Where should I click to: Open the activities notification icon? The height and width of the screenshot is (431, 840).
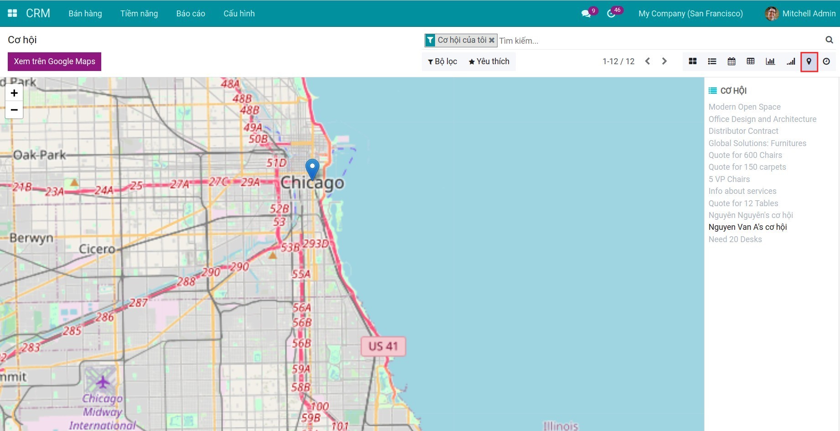coord(612,14)
